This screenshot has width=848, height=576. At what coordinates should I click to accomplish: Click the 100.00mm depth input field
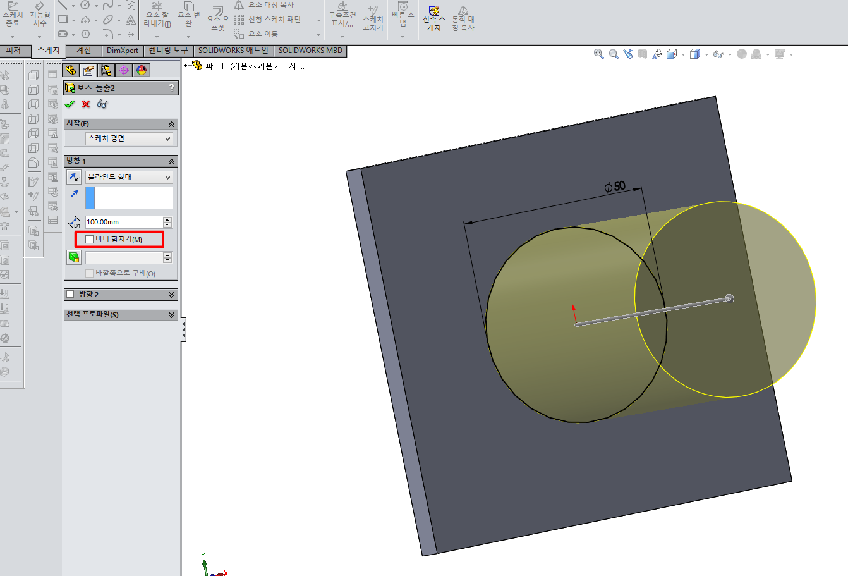(124, 222)
